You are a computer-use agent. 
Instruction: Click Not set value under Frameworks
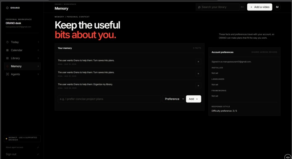[x=215, y=96]
